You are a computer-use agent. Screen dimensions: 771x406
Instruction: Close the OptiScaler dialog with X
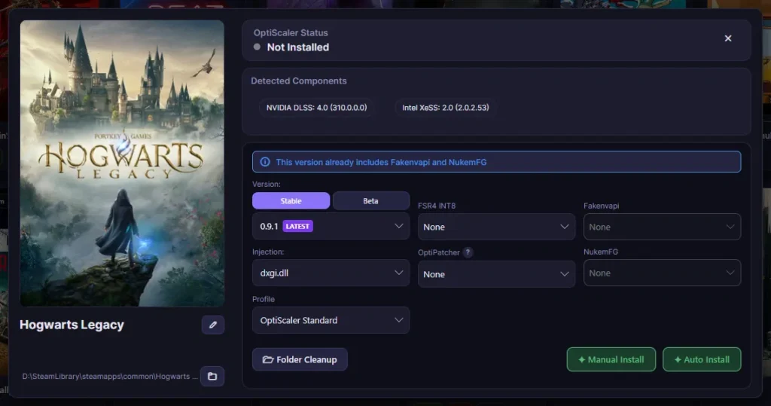pyautogui.click(x=728, y=38)
